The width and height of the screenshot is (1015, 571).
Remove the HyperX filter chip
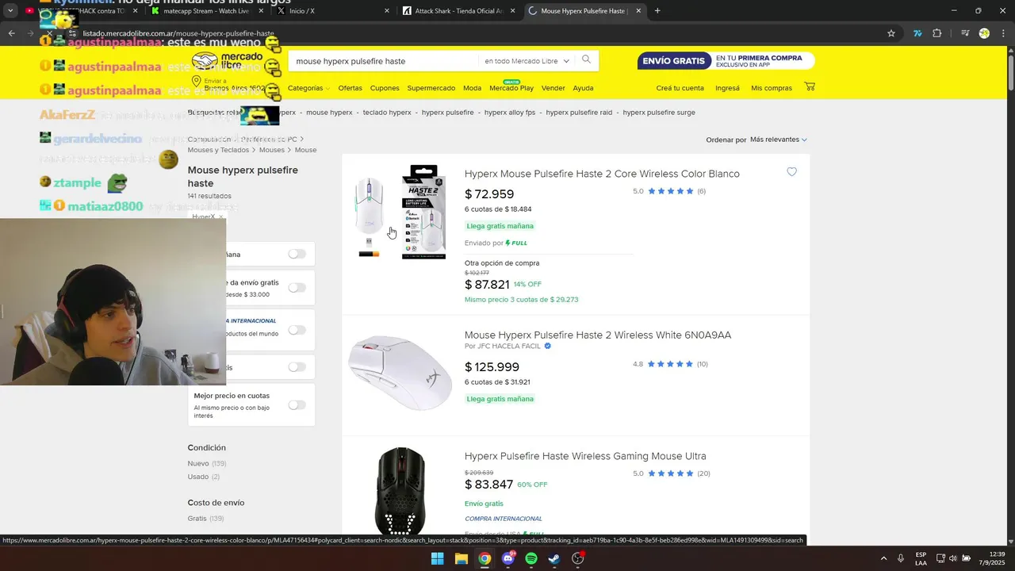[221, 217]
